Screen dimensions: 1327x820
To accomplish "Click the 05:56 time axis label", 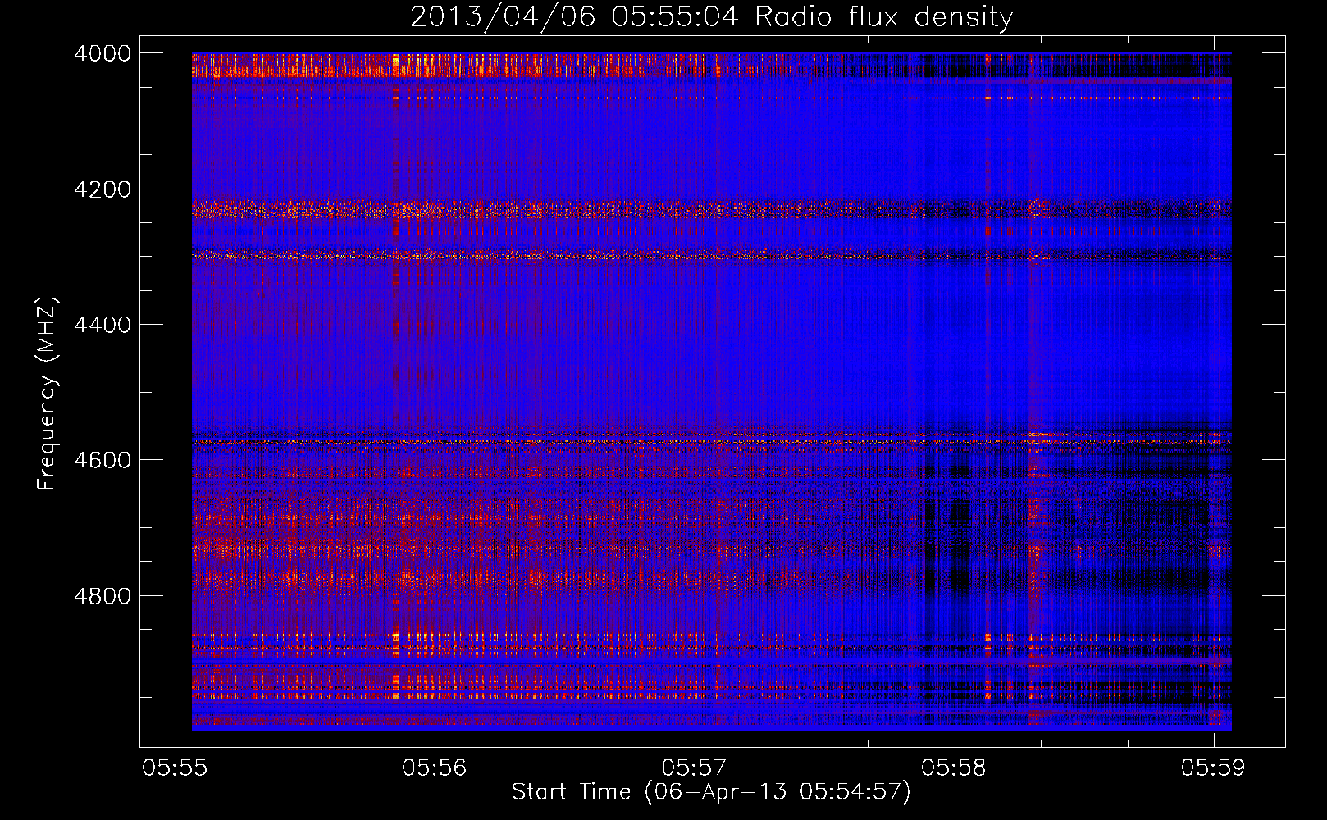I will tap(434, 768).
